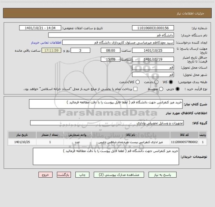Click the تاریخ نیاز column header

click(x=22, y=135)
